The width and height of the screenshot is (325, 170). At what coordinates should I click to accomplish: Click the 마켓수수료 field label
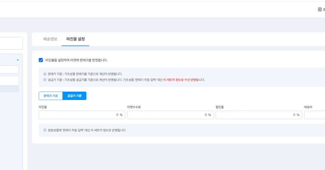tap(134, 107)
